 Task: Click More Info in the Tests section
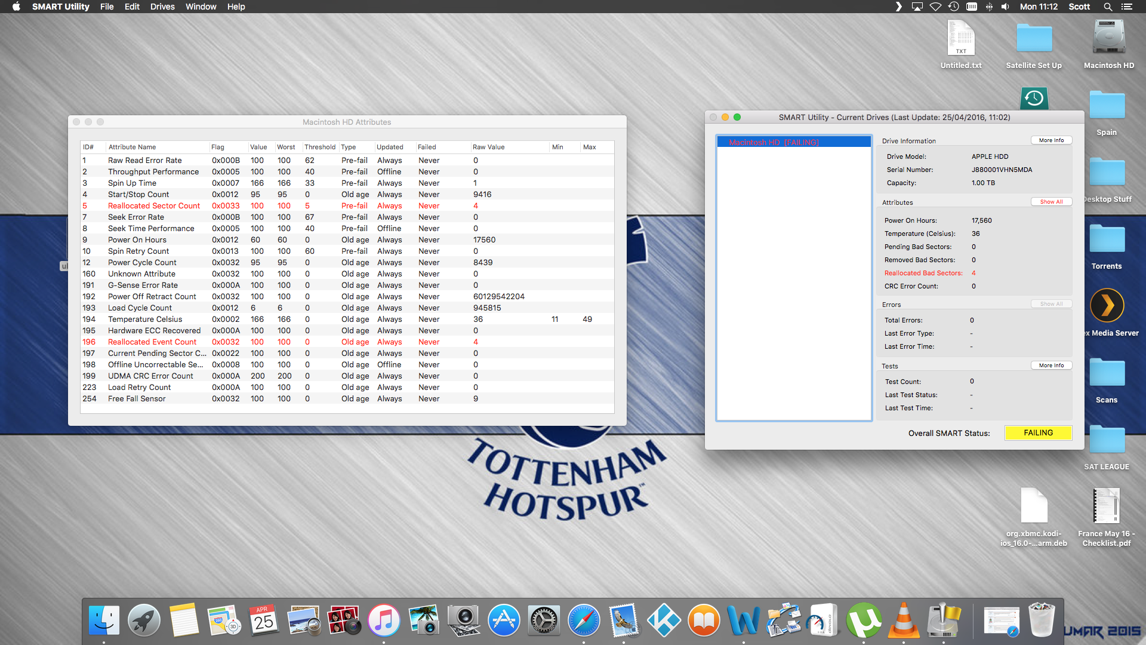[x=1051, y=365]
